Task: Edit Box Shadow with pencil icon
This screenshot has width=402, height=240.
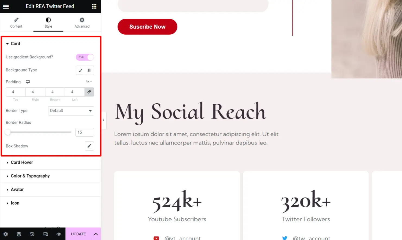Action: [x=89, y=146]
